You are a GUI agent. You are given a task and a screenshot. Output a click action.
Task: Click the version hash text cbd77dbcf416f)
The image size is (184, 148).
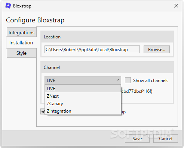137,91
